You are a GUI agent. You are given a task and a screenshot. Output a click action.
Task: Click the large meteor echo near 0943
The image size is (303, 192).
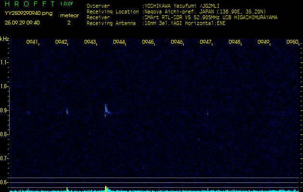point(106,110)
